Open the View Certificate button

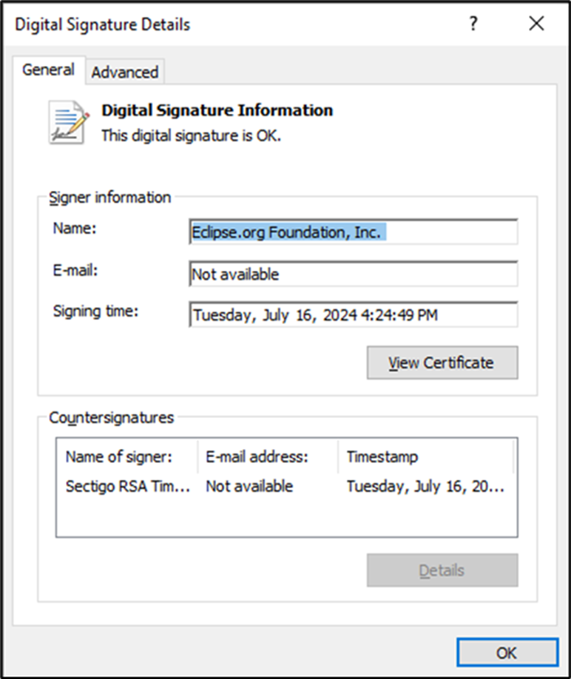(x=442, y=362)
